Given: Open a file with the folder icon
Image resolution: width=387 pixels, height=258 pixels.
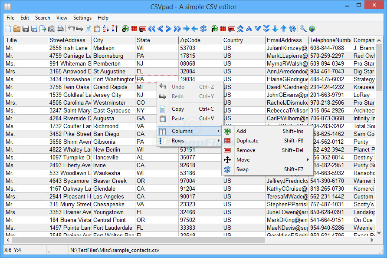Looking at the screenshot, I should coord(17,29).
